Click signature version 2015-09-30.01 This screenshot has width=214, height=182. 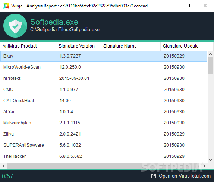[x=74, y=78]
